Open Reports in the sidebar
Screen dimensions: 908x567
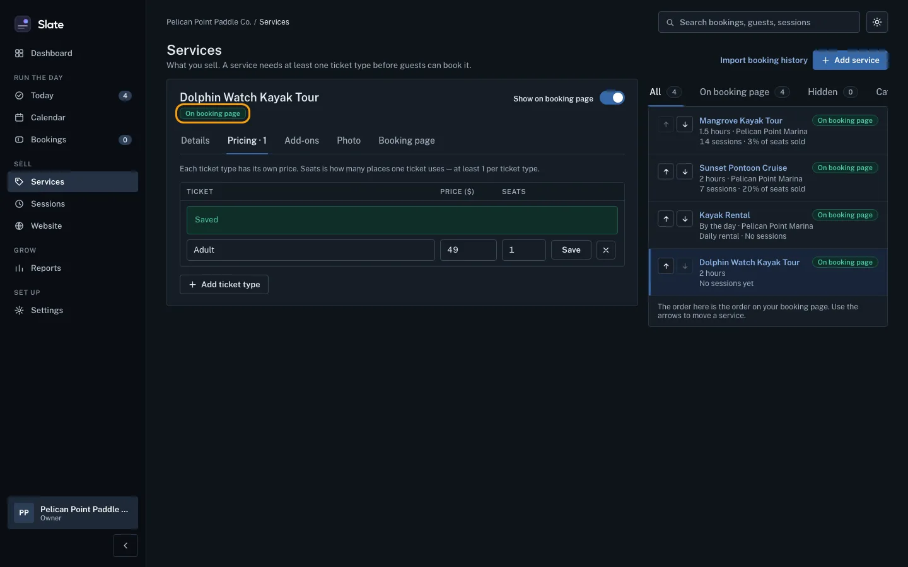click(73, 268)
